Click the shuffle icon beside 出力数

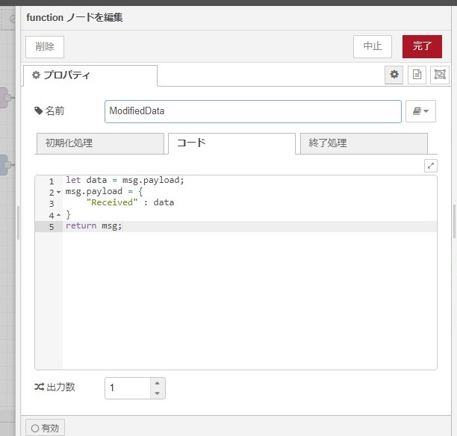click(39, 387)
